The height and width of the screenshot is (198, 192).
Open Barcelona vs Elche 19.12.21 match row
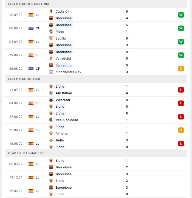click(x=96, y=177)
